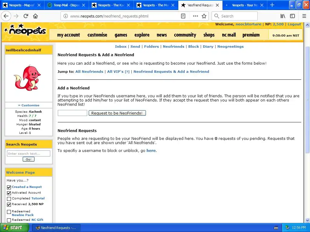Reload the page with the refresh icon
The image size is (310, 232).
[x=26, y=16]
